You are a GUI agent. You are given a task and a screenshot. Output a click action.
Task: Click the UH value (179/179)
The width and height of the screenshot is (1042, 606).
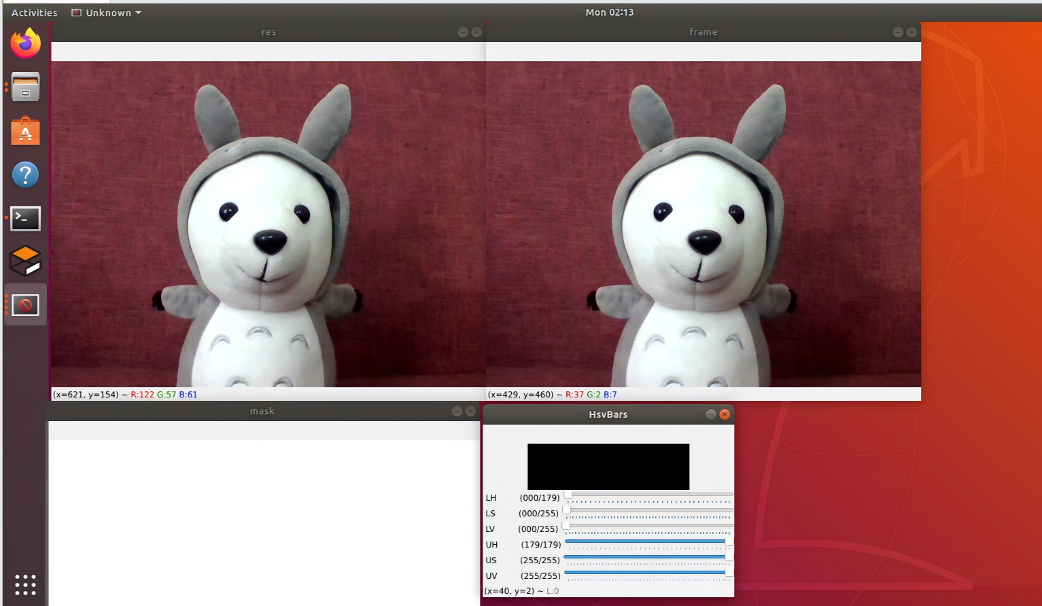point(541,545)
